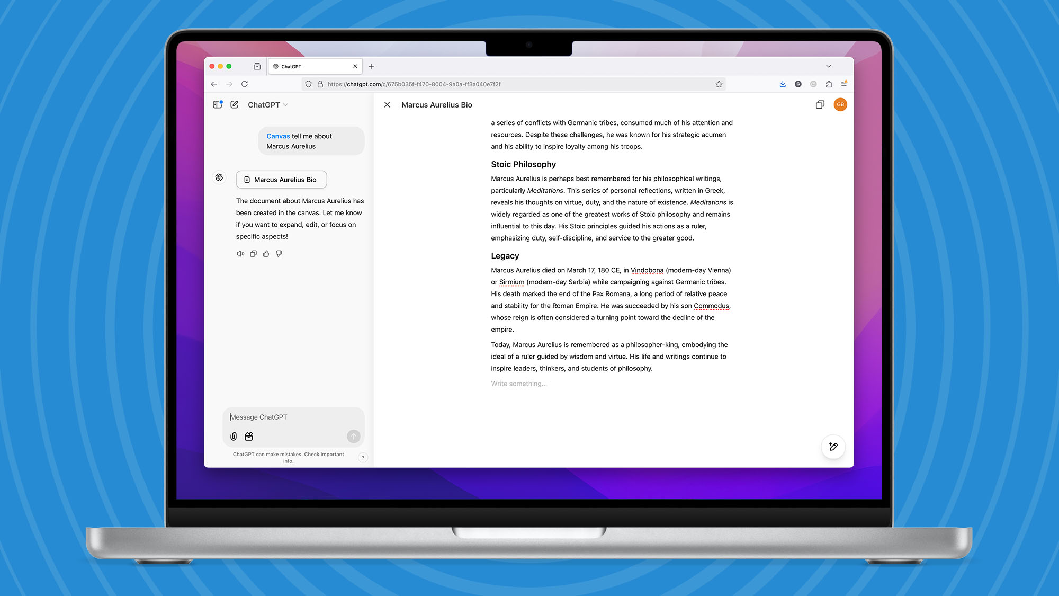Expand the list all tabs chevron

coord(829,67)
